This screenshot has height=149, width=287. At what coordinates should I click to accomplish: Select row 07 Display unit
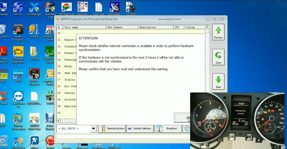point(67,80)
